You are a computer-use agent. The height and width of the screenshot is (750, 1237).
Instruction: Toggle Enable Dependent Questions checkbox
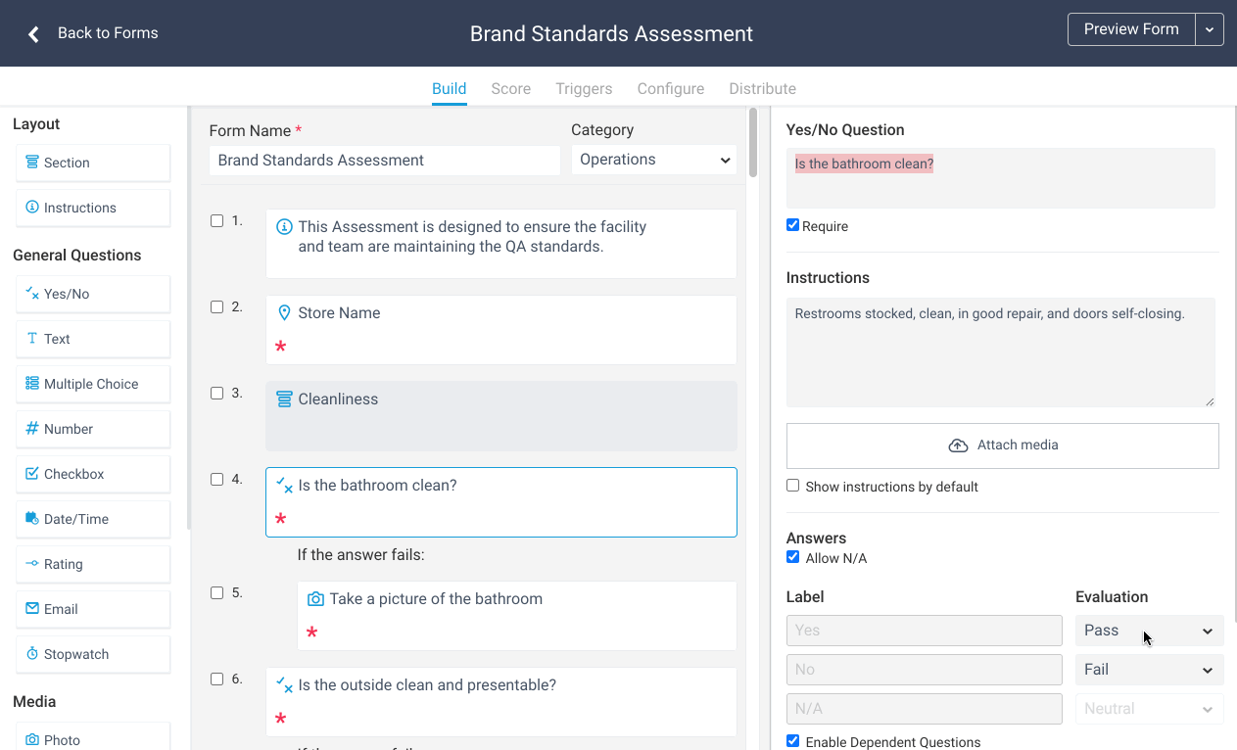pyautogui.click(x=793, y=741)
